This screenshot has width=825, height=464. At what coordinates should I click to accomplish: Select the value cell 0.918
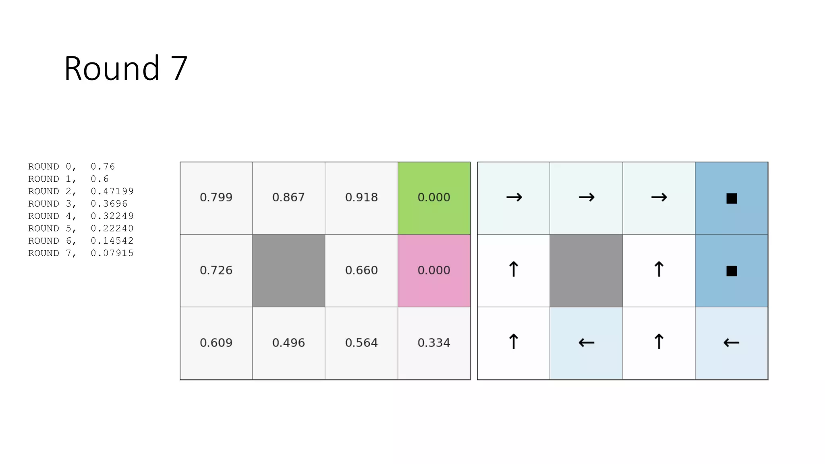[361, 198]
